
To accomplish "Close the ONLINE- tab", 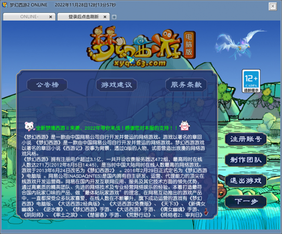I will tap(50, 17).
